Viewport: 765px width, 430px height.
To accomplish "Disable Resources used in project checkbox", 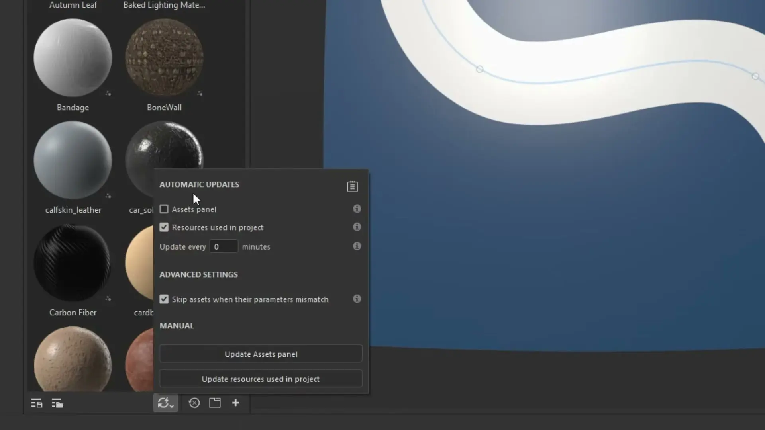I will tap(164, 227).
